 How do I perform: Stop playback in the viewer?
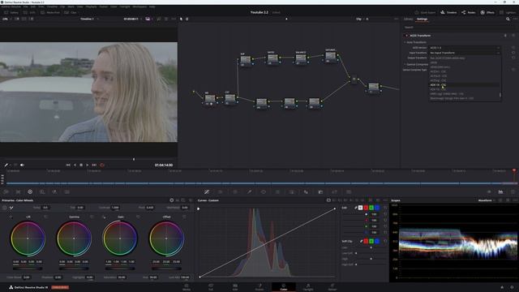click(x=81, y=165)
